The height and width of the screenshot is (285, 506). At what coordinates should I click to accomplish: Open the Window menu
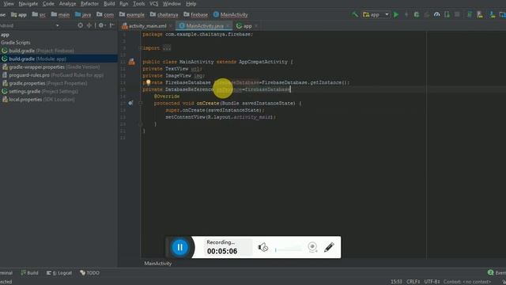click(172, 4)
